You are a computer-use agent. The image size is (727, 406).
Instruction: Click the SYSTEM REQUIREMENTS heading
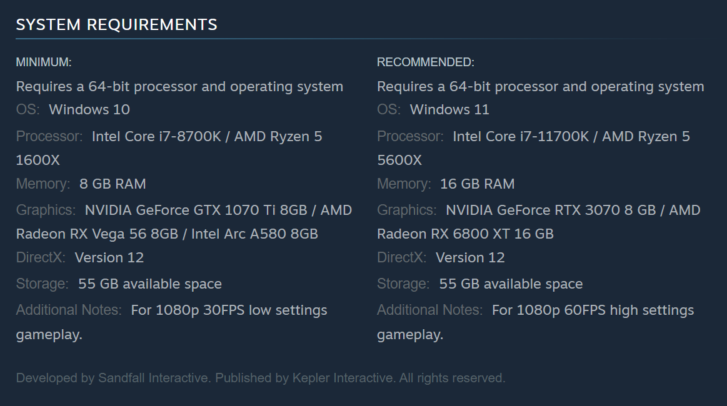tap(116, 24)
